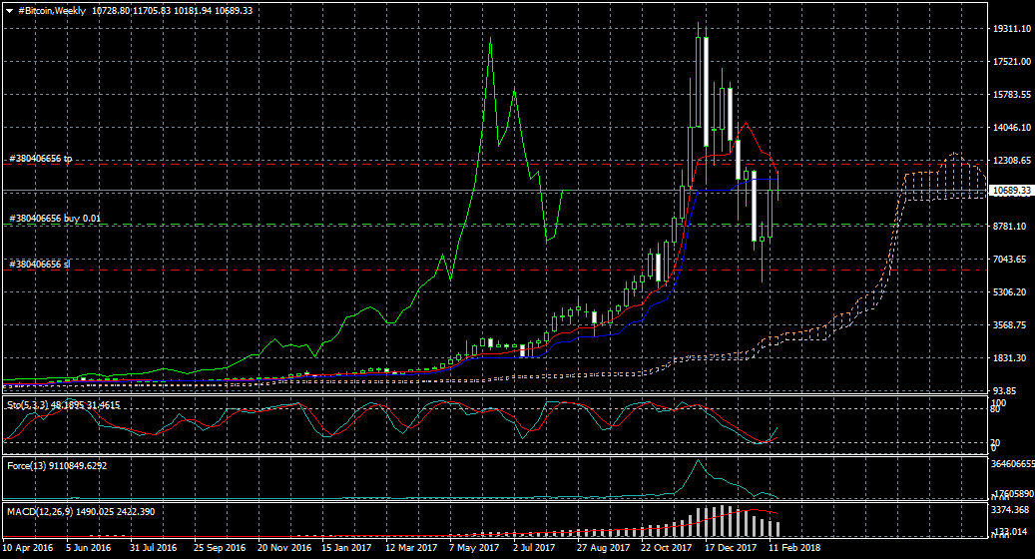Click the highest peak of green line

coord(490,42)
